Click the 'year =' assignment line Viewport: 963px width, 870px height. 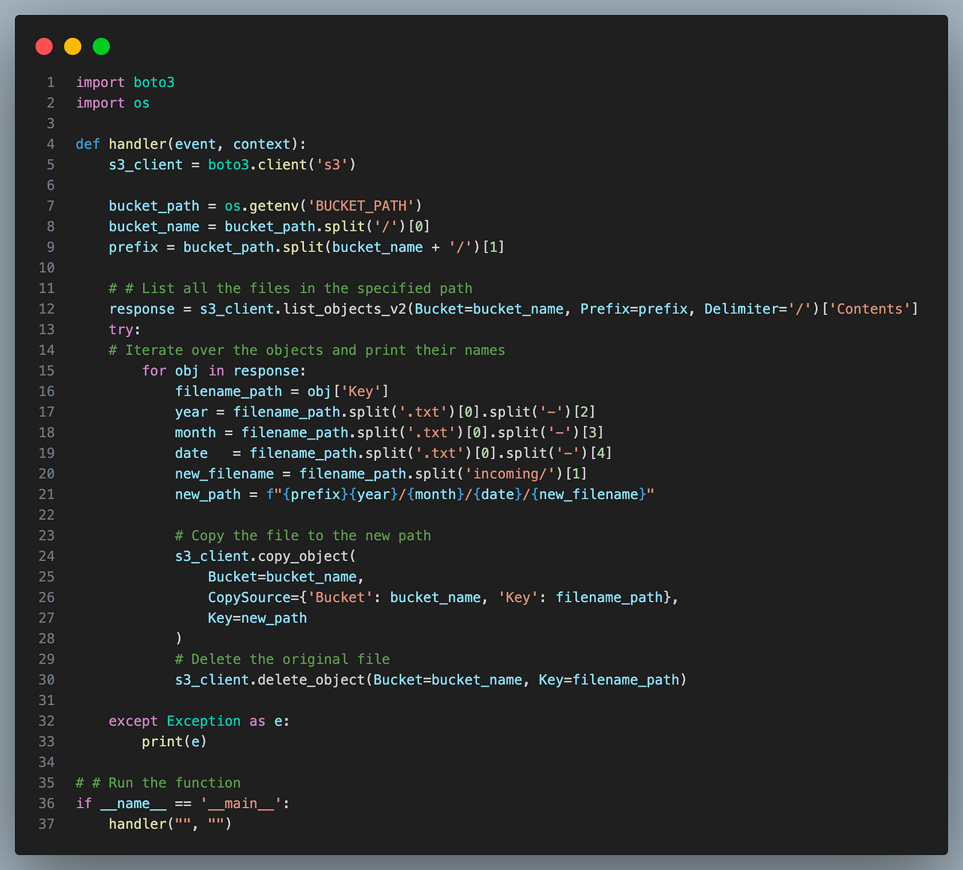tap(385, 412)
